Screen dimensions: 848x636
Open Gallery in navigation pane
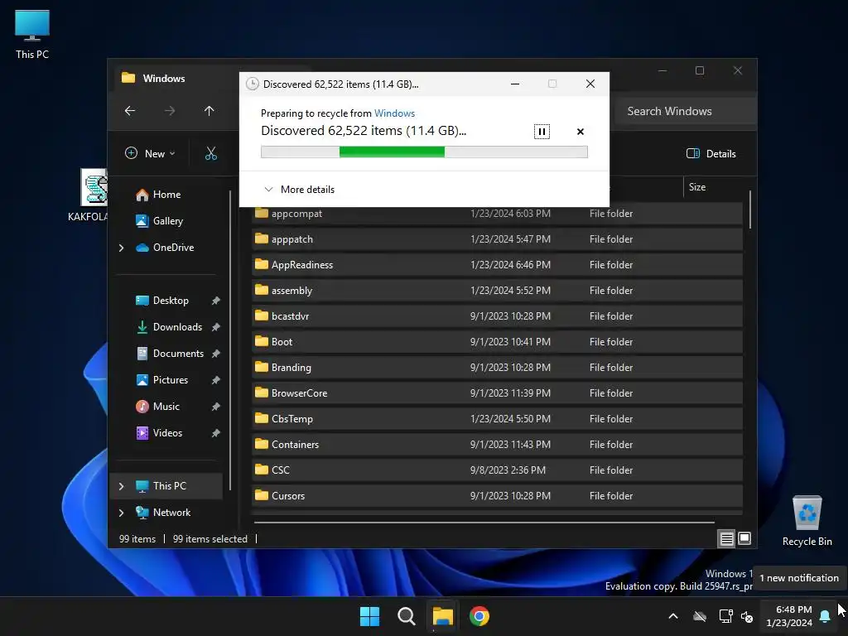click(167, 221)
